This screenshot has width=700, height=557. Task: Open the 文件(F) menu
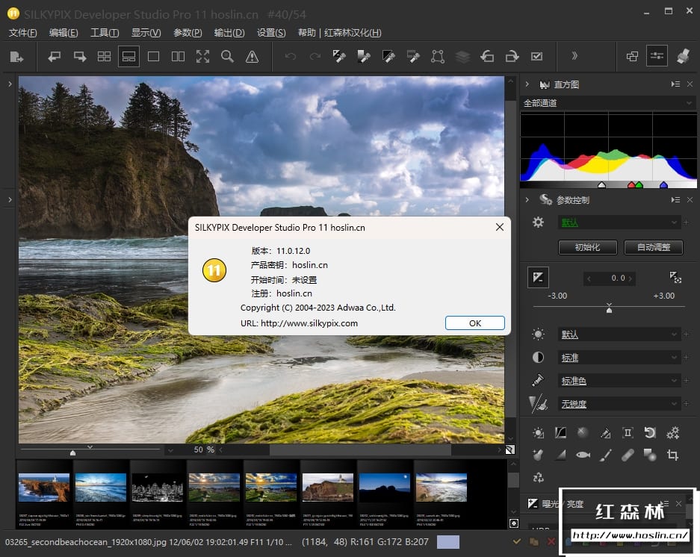tap(22, 33)
